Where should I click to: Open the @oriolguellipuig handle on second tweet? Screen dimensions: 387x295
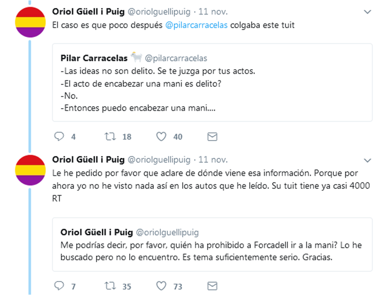pos(159,159)
